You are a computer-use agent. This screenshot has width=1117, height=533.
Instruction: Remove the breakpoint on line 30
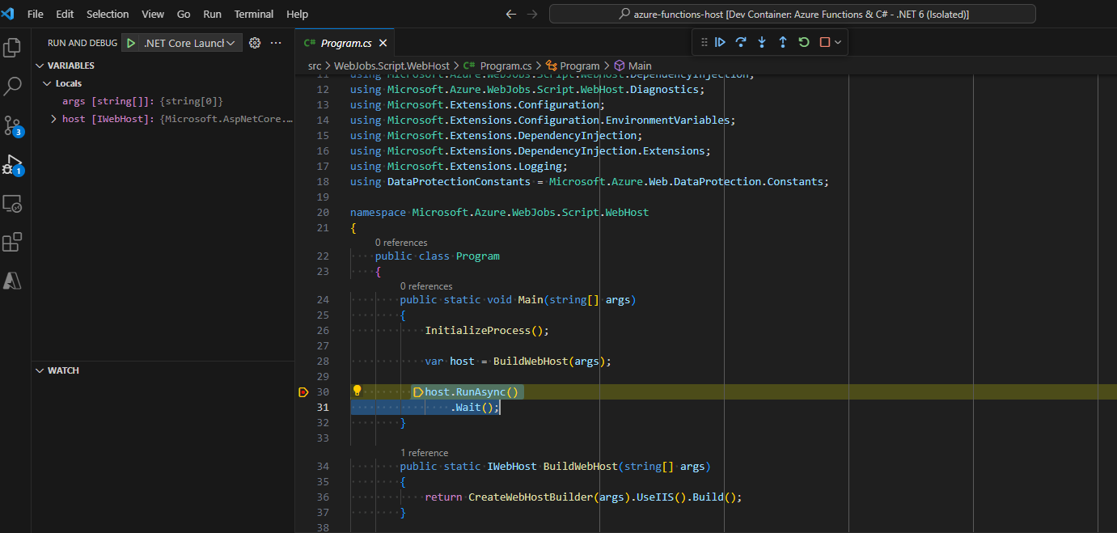[303, 391]
